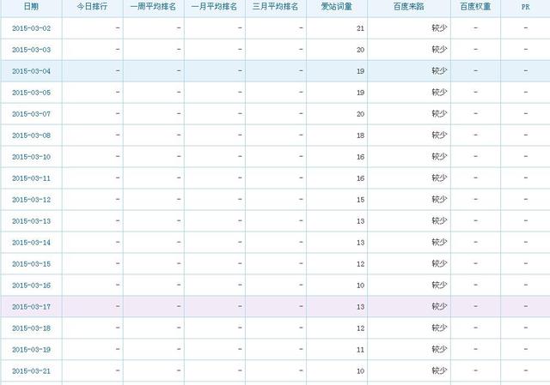Image resolution: width=550 pixels, height=385 pixels.
Task: Click word count 10 in 2015-03-21 row
Action: [360, 371]
